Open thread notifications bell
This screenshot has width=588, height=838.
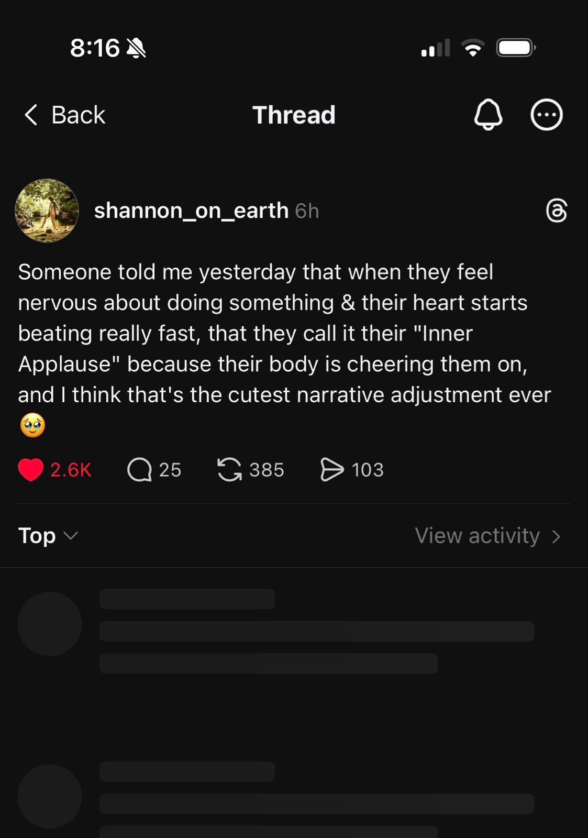coord(488,114)
